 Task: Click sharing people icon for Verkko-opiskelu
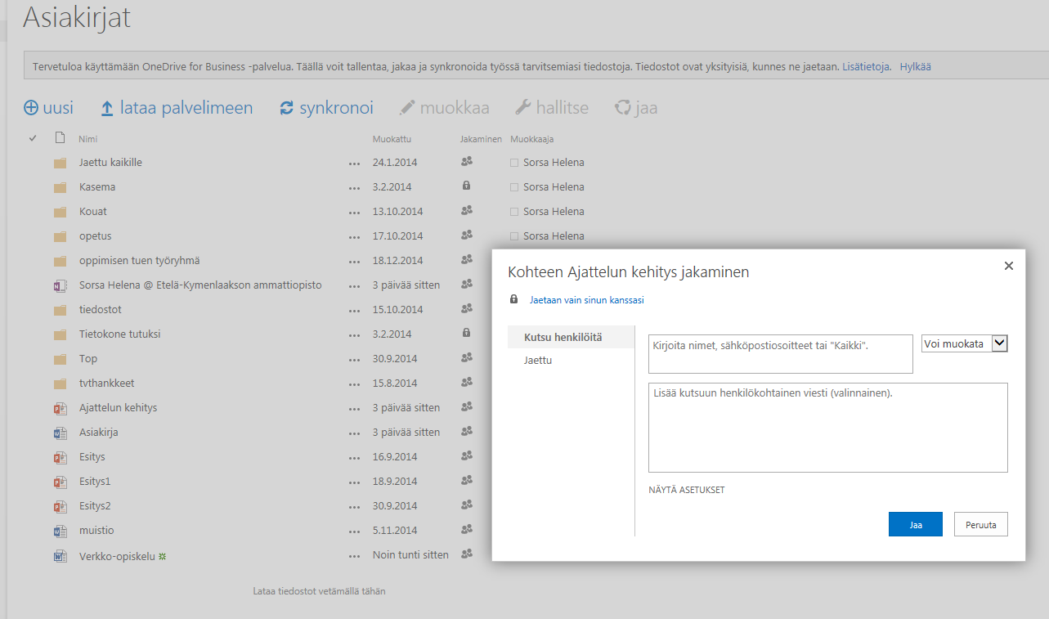(467, 554)
